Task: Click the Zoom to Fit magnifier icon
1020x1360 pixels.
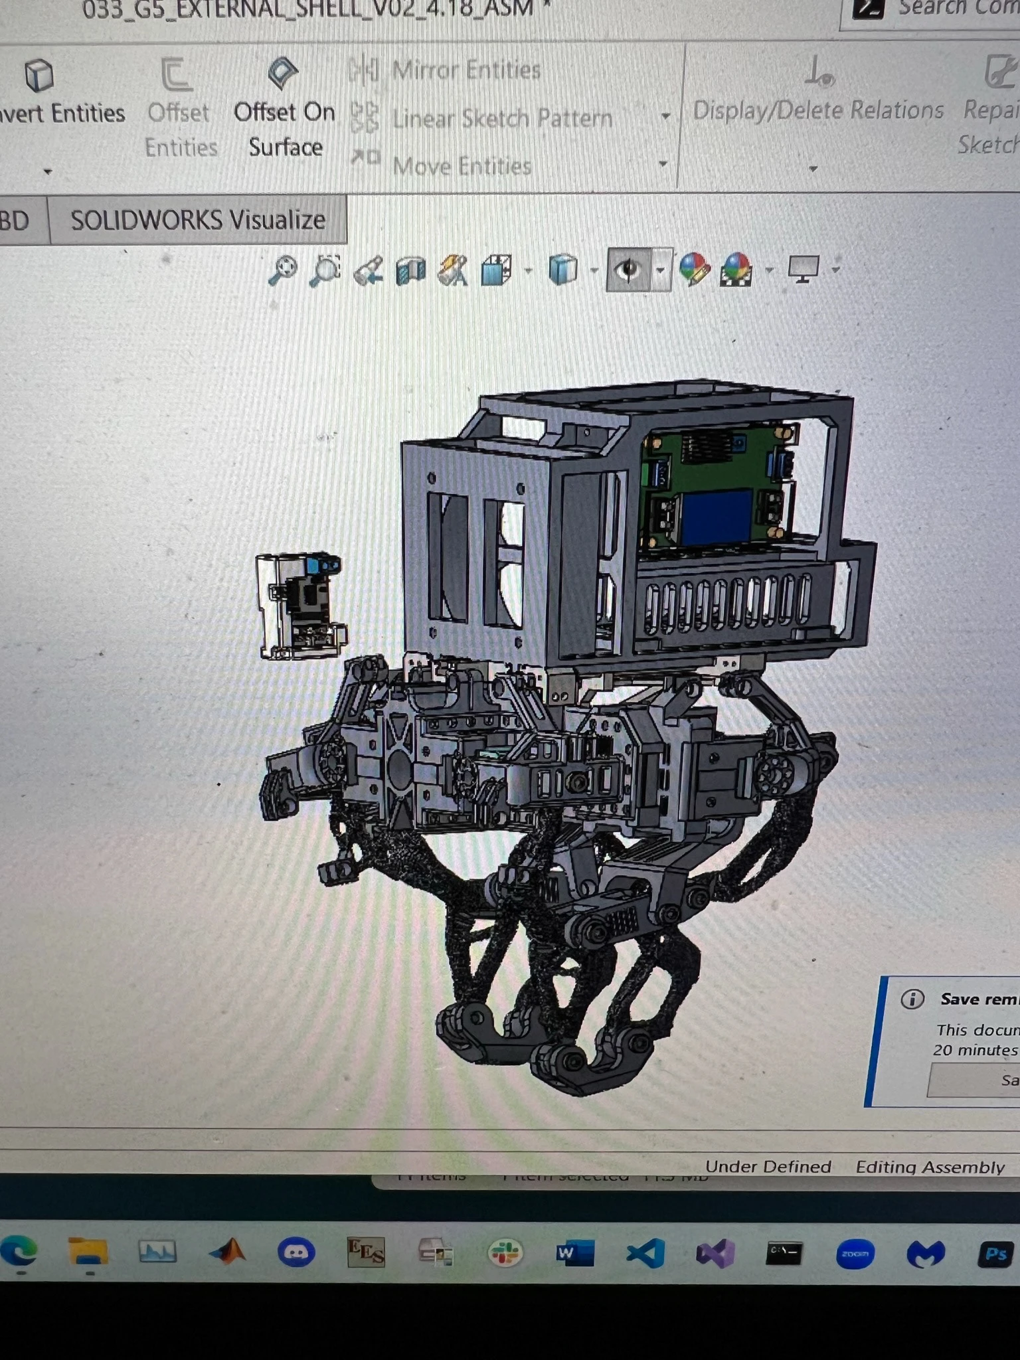Action: [282, 270]
